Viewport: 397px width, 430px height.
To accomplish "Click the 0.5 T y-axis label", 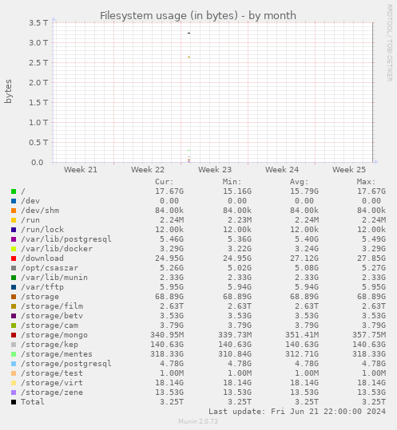I will [x=38, y=143].
